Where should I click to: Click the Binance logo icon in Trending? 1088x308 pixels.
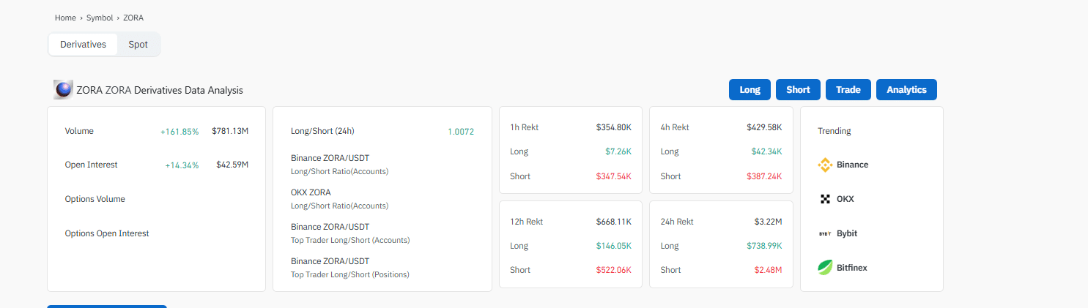point(825,165)
